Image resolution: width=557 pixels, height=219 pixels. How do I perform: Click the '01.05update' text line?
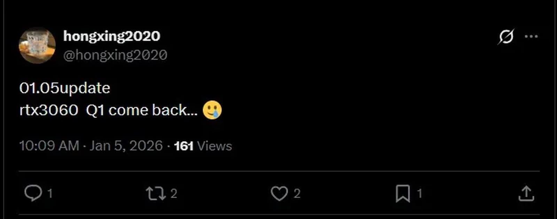pyautogui.click(x=65, y=88)
